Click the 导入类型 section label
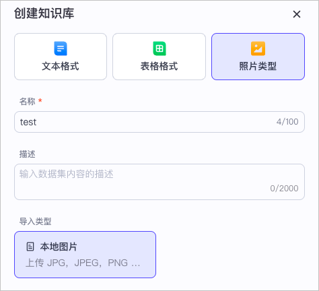This screenshot has height=291, width=319. point(35,222)
